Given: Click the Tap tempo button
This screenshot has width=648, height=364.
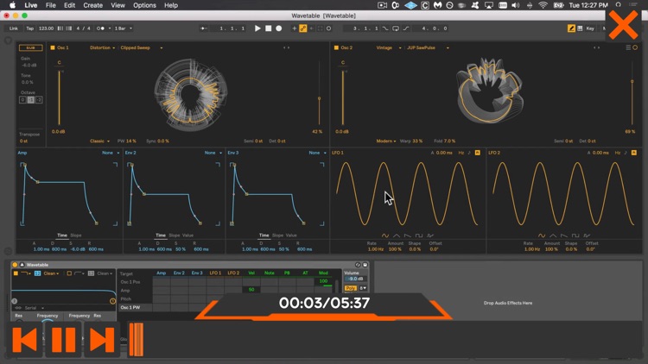Looking at the screenshot, I should [x=29, y=28].
